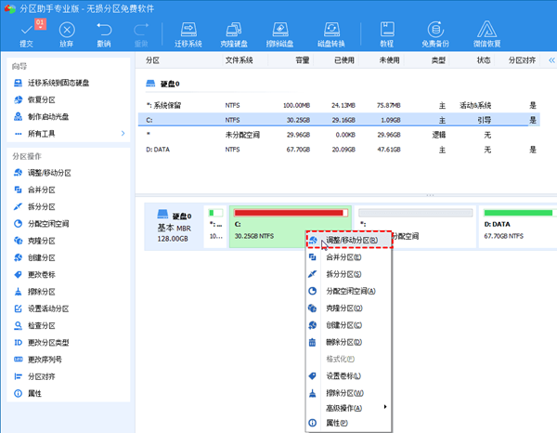This screenshot has width=557, height=433.
Task: Choose 合并分区 in the left sidebar
Action: point(34,190)
